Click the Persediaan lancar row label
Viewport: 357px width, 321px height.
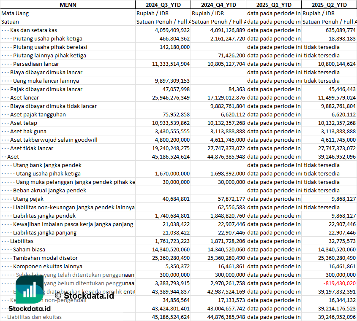36,64
